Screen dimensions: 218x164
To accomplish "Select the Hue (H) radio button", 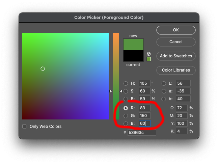I will (x=126, y=83).
